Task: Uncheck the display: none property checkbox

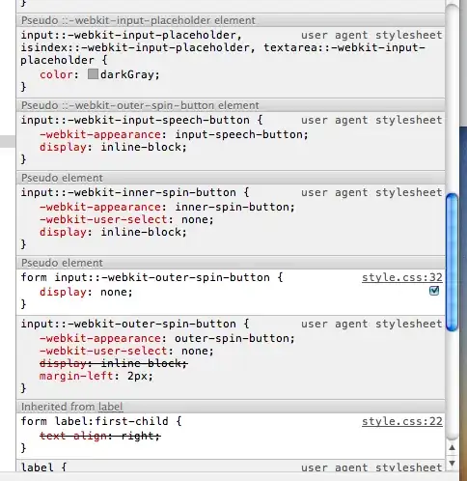Action: click(x=434, y=291)
